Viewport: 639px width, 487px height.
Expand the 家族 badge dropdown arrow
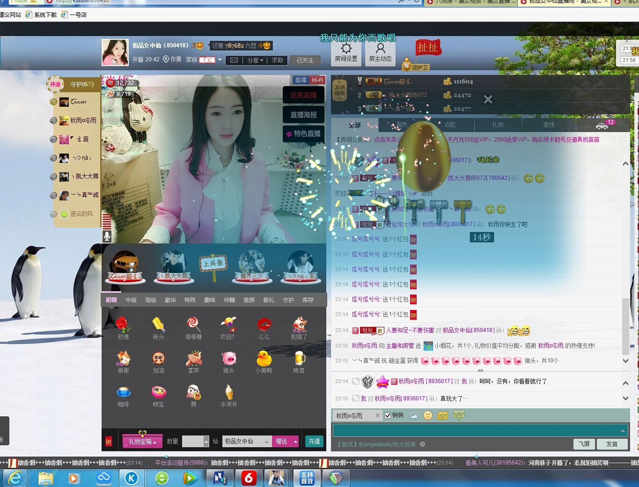(x=220, y=59)
